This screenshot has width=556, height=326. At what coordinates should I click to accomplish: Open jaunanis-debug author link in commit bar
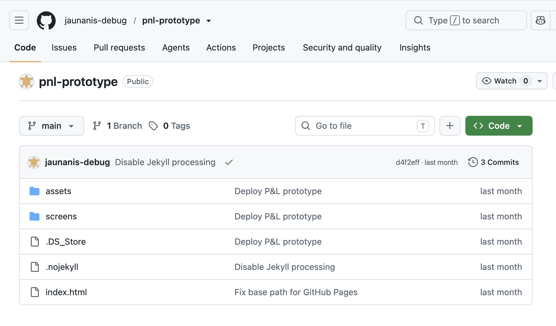click(77, 162)
